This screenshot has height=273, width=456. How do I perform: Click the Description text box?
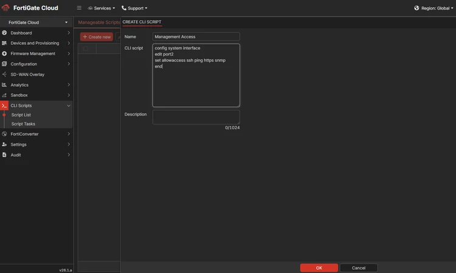(x=196, y=117)
